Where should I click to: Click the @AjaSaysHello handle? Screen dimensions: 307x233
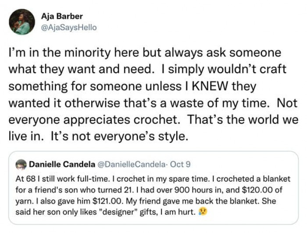pyautogui.click(x=69, y=27)
